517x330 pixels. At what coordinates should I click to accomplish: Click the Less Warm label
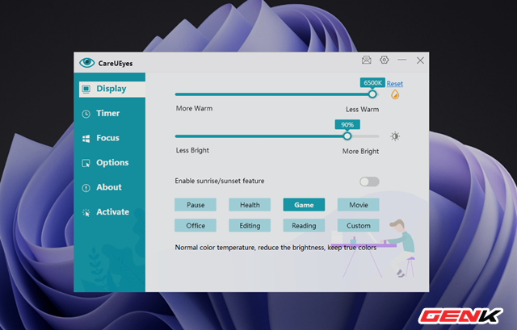pos(362,110)
